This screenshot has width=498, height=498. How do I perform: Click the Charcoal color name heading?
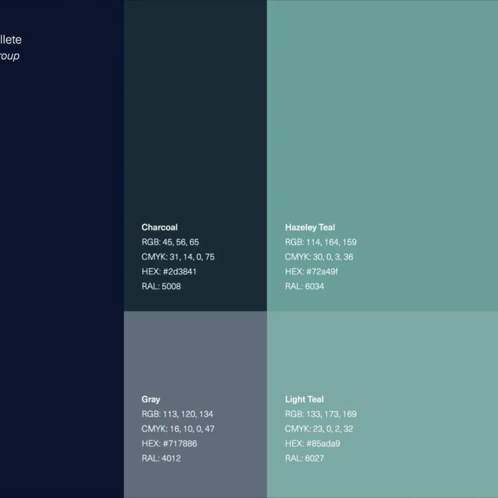point(160,227)
